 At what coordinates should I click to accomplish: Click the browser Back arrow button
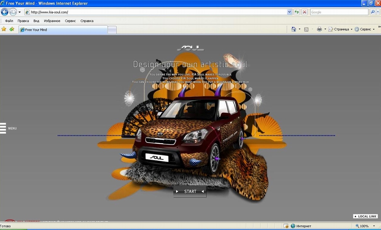(5, 12)
